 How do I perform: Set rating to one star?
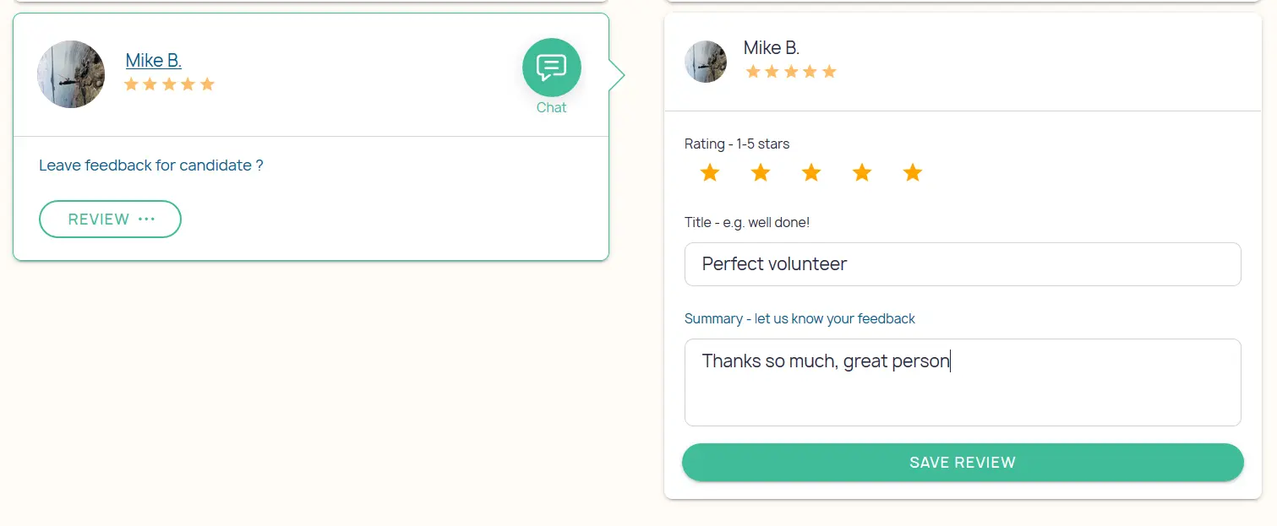[710, 173]
